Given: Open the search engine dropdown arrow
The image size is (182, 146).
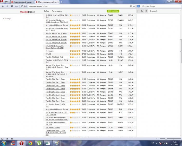Looking at the screenshot, I should point(141,6).
